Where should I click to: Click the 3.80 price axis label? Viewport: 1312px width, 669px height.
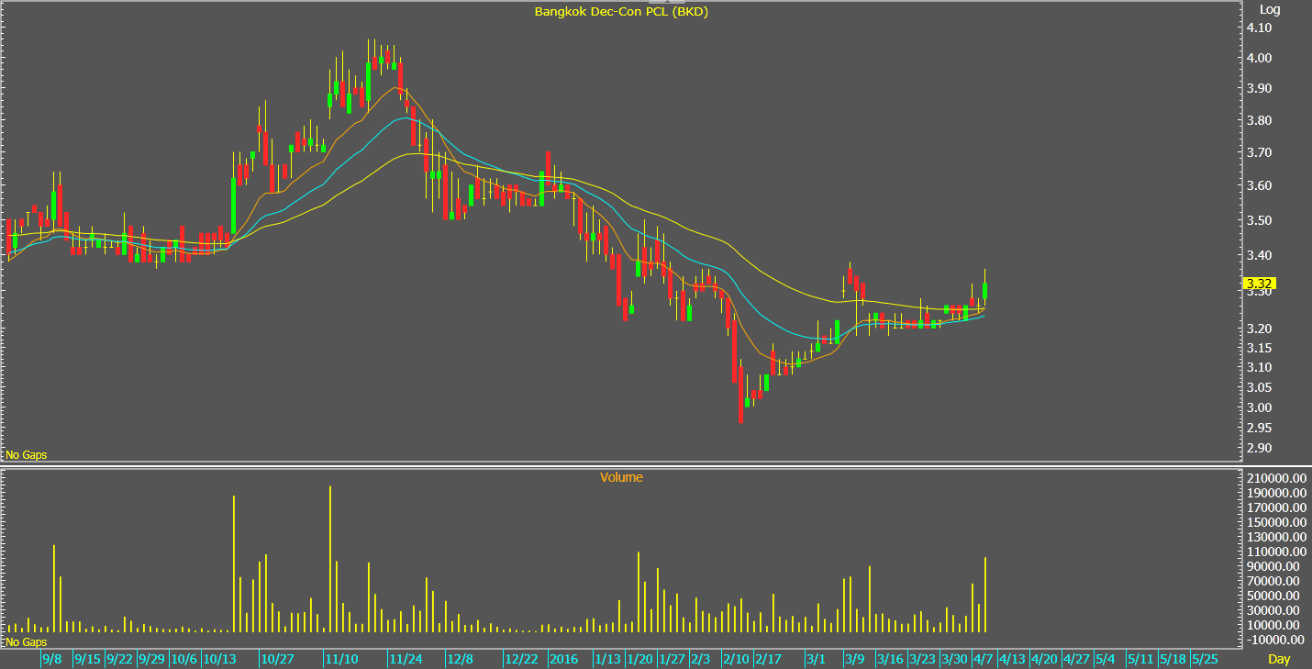1260,120
